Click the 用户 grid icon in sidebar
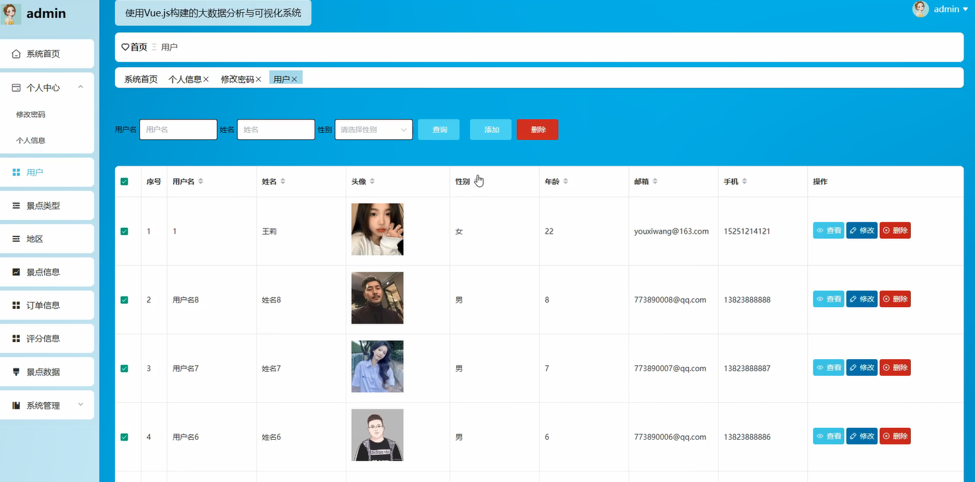The height and width of the screenshot is (482, 975). click(x=16, y=172)
